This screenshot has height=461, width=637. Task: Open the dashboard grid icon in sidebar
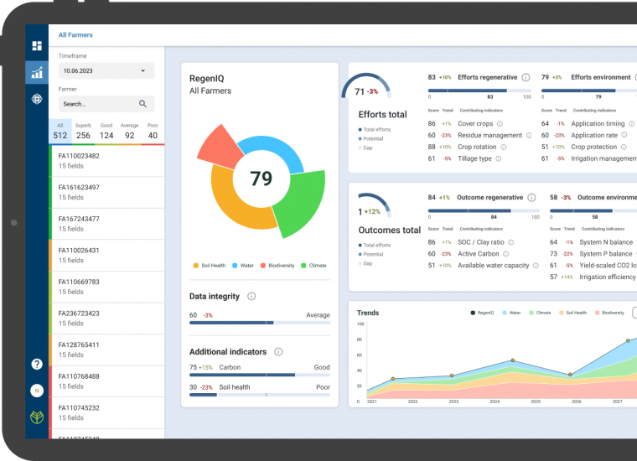coord(37,46)
